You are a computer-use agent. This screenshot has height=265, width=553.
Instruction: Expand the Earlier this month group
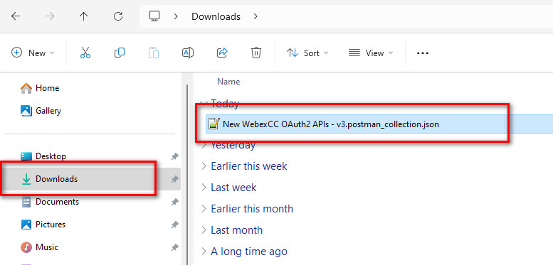[x=204, y=209]
